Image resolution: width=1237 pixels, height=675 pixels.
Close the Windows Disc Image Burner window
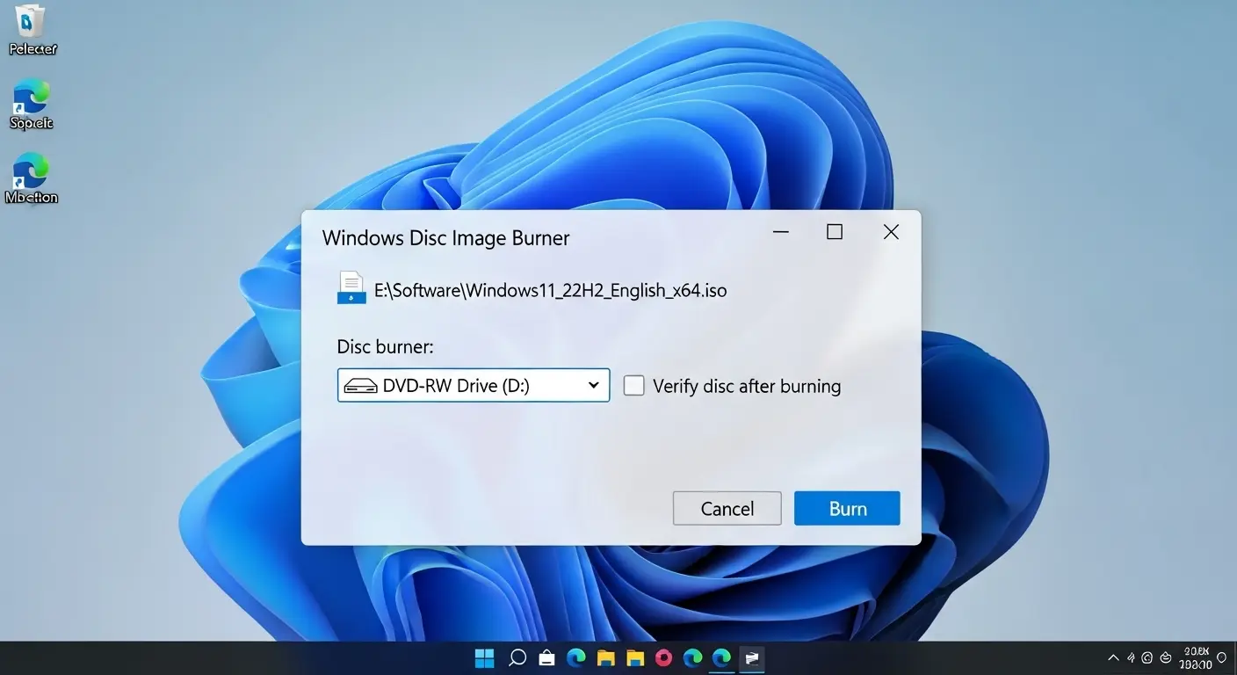pyautogui.click(x=891, y=232)
